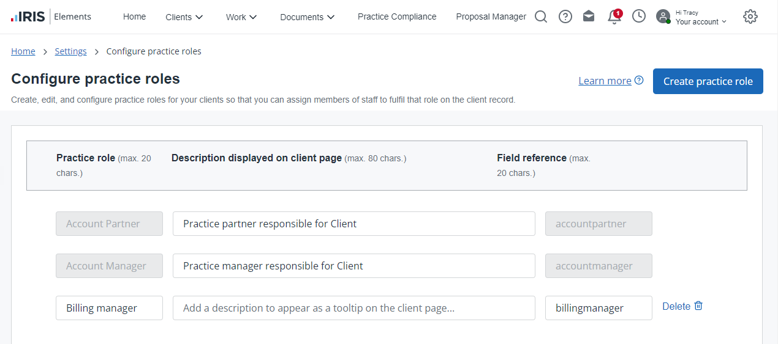Viewport: 778px width, 344px height.
Task: Expand the Work dropdown menu
Action: [241, 17]
